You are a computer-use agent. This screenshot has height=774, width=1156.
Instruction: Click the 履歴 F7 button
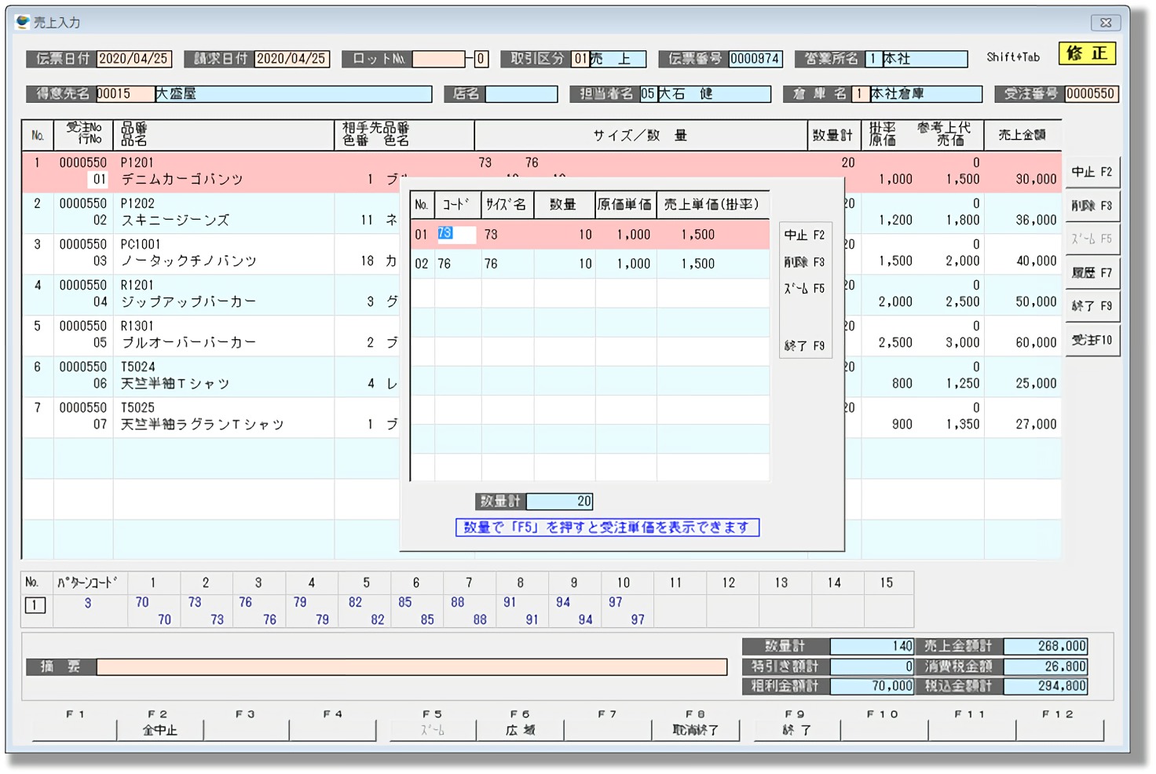point(1092,273)
